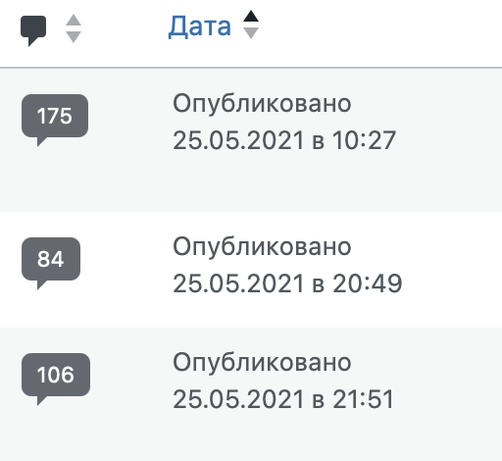Image resolution: width=502 pixels, height=461 pixels.
Task: Click the Опубликовано label above 20:49 date
Action: [262, 247]
